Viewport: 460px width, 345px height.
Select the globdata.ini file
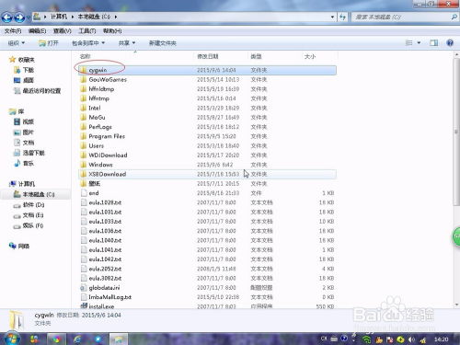104,288
